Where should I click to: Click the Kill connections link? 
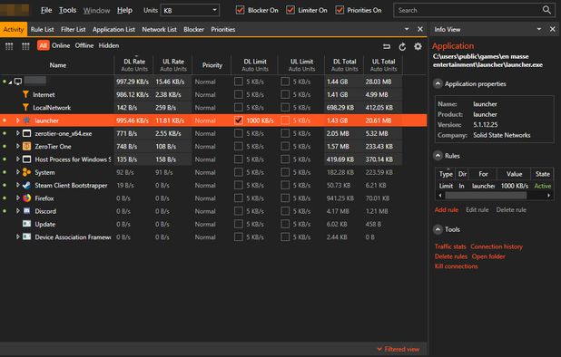click(x=456, y=266)
